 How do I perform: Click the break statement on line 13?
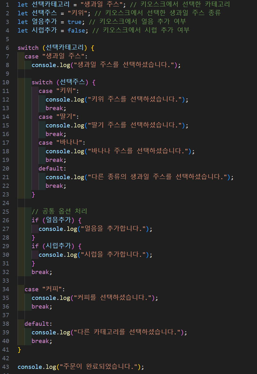pyautogui.click(x=56, y=108)
